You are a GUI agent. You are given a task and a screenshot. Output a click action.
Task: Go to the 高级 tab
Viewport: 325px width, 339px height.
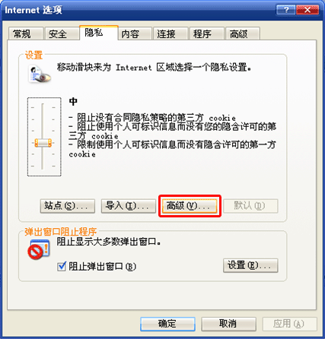[243, 33]
